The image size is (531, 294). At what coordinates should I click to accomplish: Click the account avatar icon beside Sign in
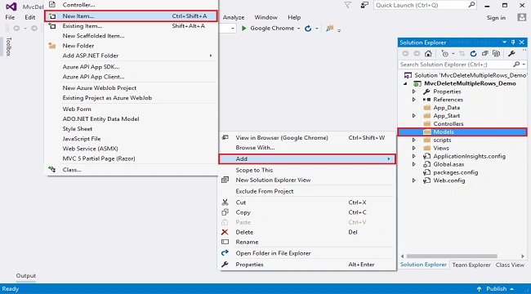[521, 18]
